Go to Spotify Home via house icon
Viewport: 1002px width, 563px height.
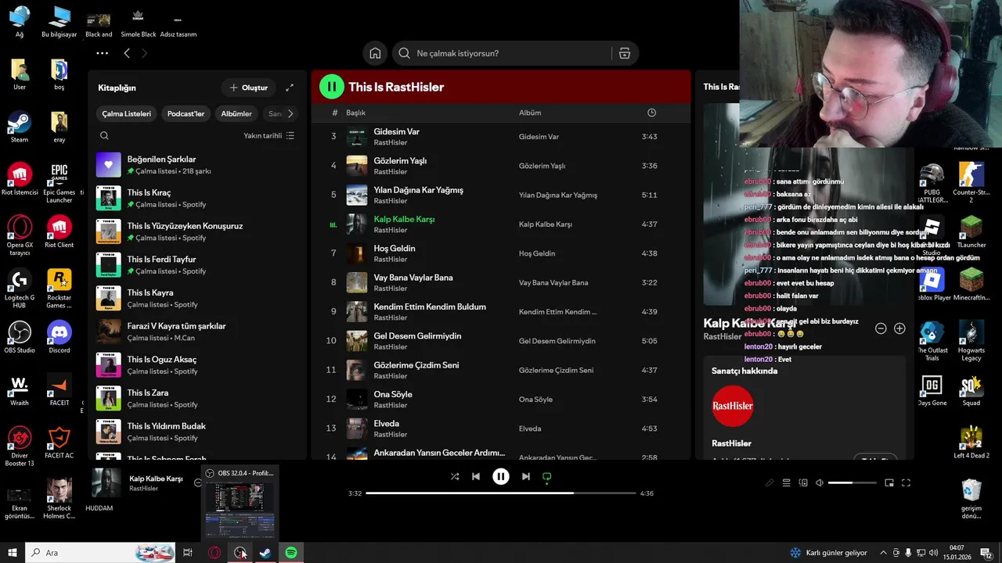(x=375, y=53)
